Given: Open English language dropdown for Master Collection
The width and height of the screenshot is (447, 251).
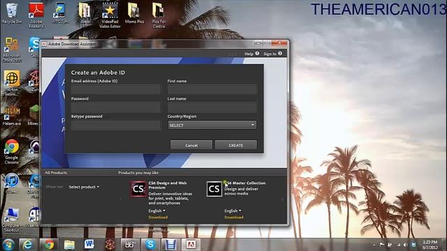Looking at the screenshot, I should tap(233, 211).
